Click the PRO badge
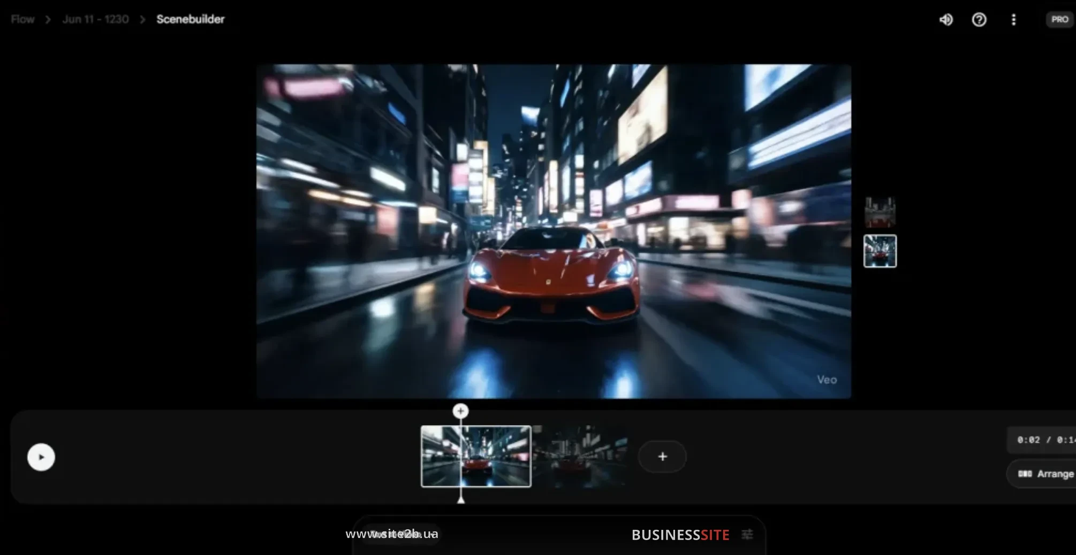 (1059, 20)
